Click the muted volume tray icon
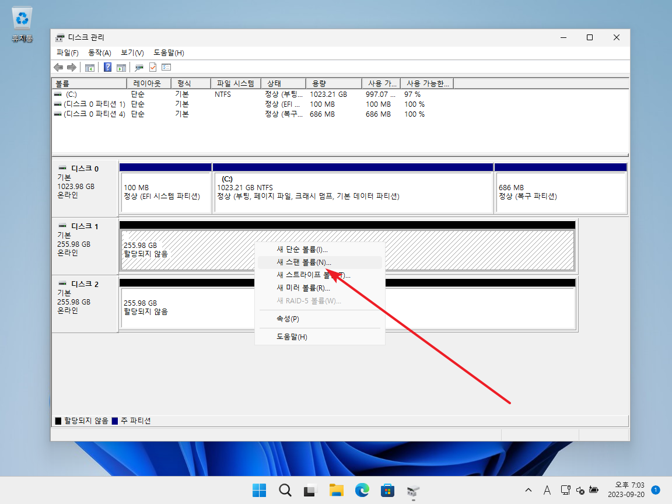The image size is (672, 504). 580,490
